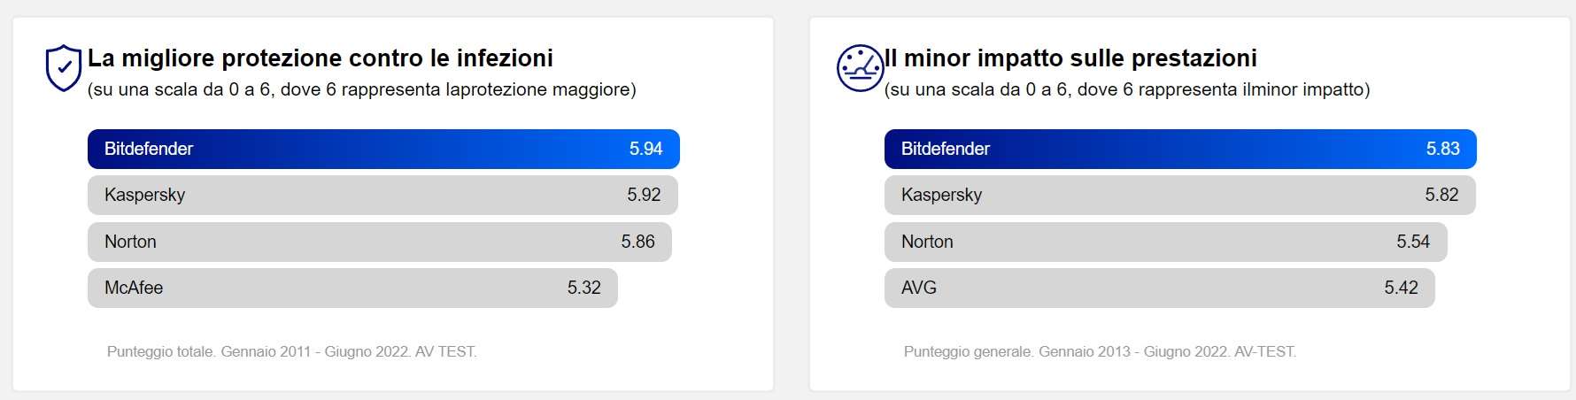1576x400 pixels.
Task: Click the 5.94 score value
Action: (x=645, y=149)
